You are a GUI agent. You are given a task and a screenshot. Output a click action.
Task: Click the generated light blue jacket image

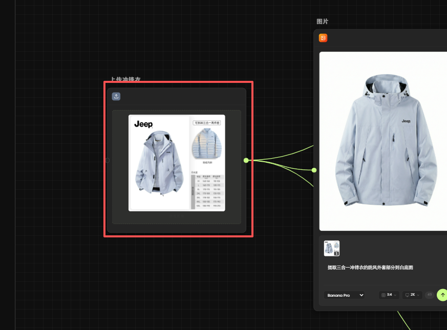pos(384,141)
